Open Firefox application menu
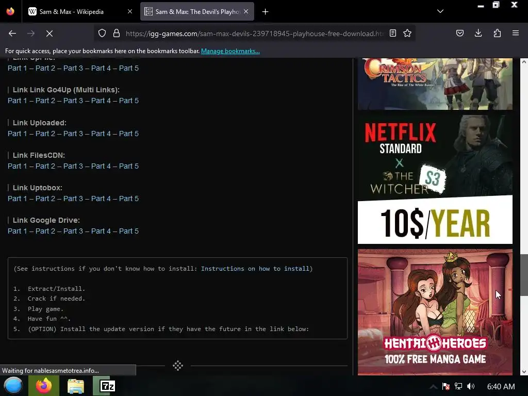Screen dimensions: 528x396 point(516,34)
